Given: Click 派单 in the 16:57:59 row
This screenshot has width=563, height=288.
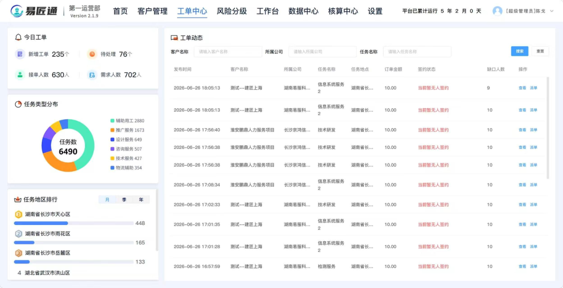Looking at the screenshot, I should point(534,267).
